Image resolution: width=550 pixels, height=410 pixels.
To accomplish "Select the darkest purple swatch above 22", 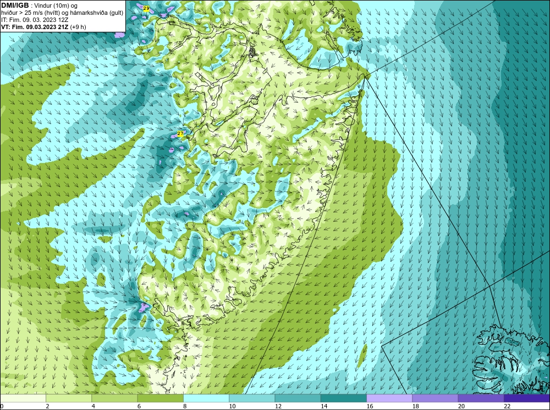I will pyautogui.click(x=526, y=398).
